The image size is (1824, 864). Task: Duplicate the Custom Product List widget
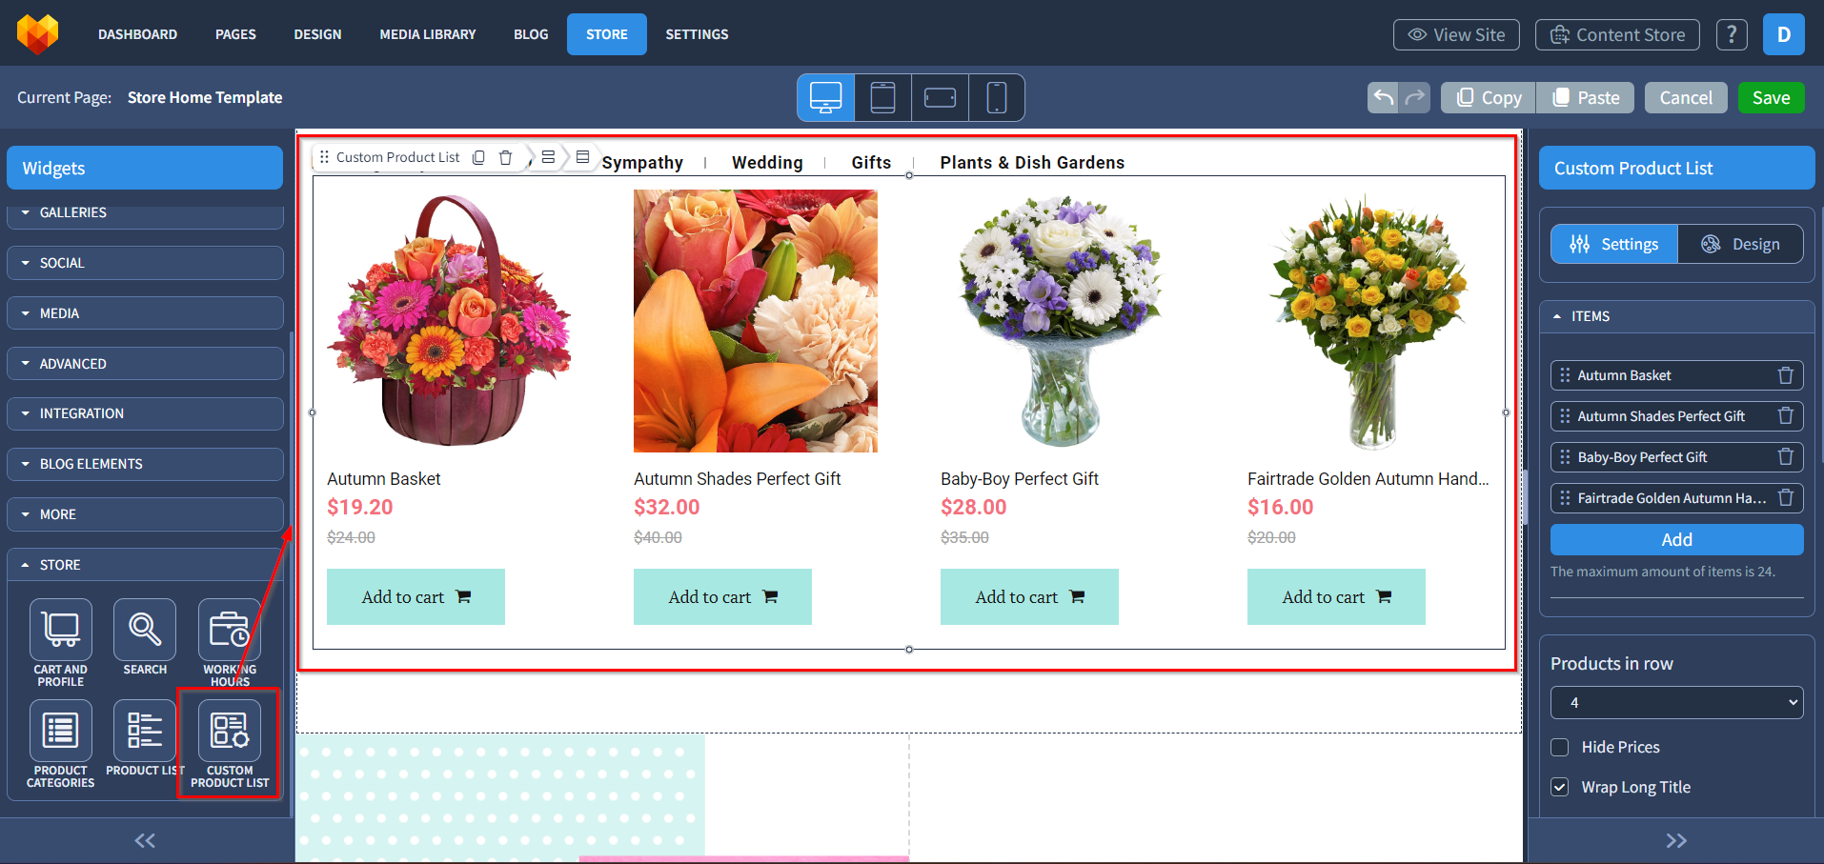point(479,157)
